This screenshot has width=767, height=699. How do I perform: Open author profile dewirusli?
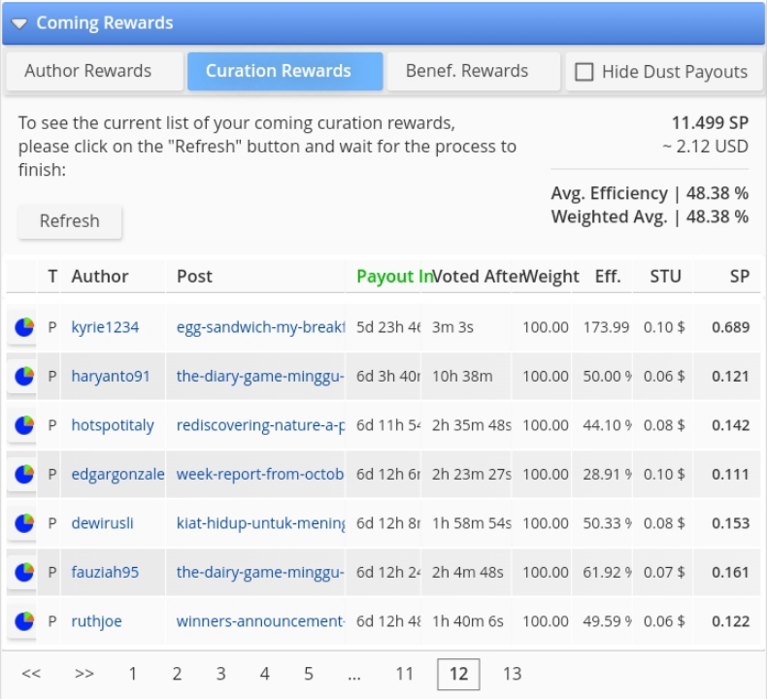(102, 523)
